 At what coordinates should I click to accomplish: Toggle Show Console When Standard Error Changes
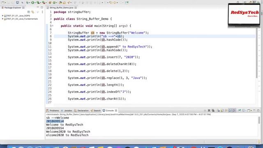[x=234, y=111]
